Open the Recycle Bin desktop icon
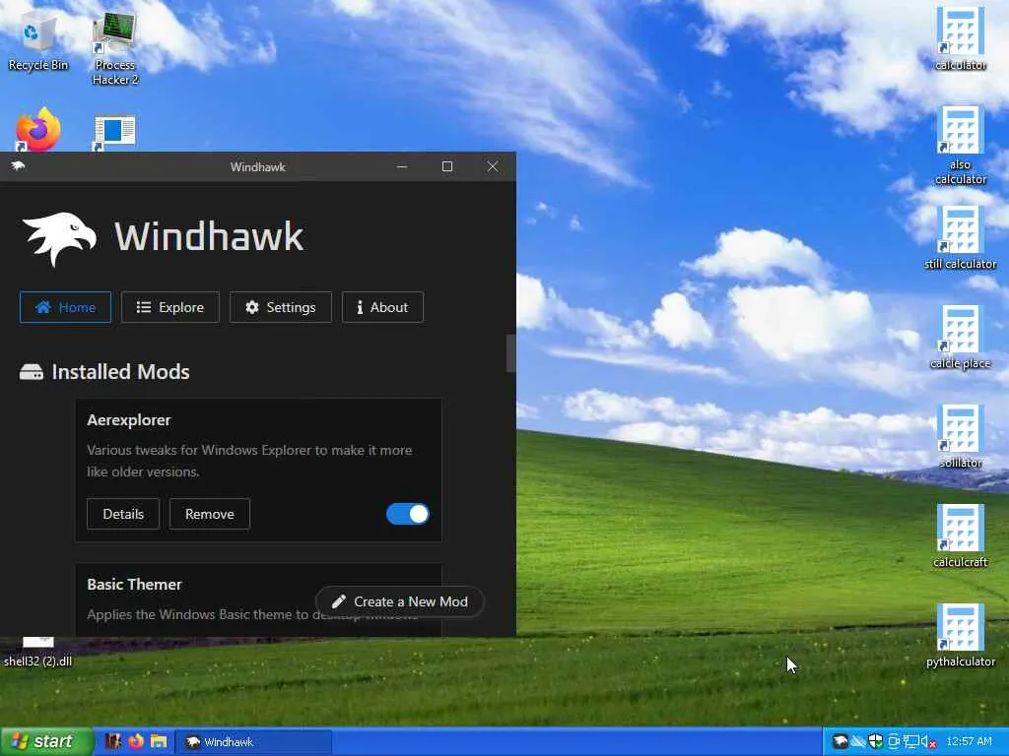This screenshot has width=1009, height=756. (x=38, y=38)
